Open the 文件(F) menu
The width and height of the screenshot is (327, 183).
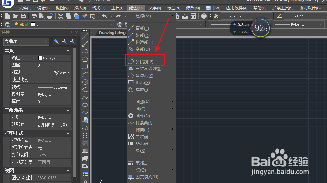[25, 8]
